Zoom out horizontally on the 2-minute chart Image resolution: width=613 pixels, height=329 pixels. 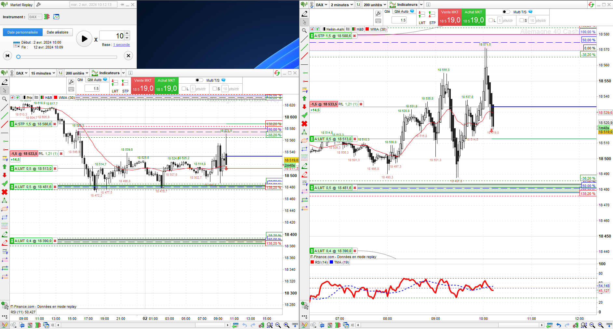(x=592, y=325)
